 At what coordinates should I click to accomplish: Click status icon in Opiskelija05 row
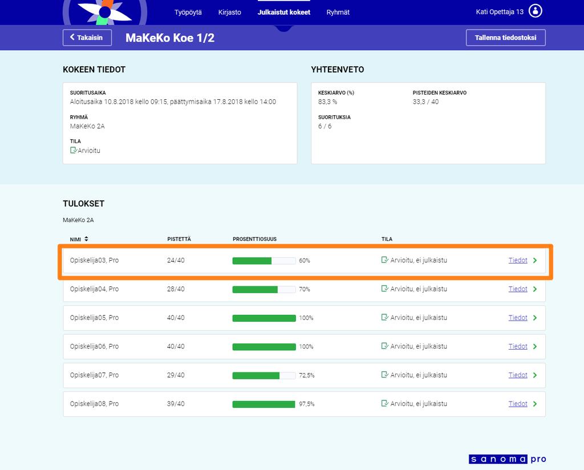(385, 317)
